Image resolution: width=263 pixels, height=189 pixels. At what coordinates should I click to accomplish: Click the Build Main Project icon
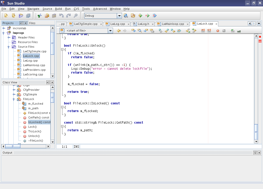(x=126, y=16)
